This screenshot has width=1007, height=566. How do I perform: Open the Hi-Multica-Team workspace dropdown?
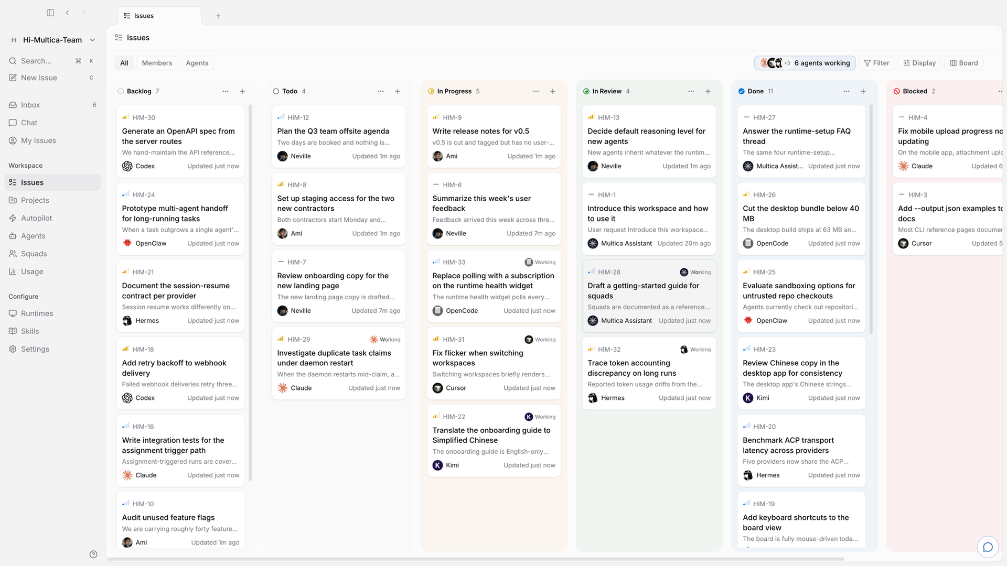[52, 40]
